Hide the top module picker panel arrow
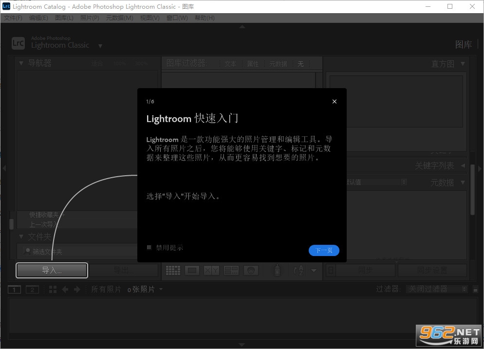The height and width of the screenshot is (349, 484). click(242, 27)
